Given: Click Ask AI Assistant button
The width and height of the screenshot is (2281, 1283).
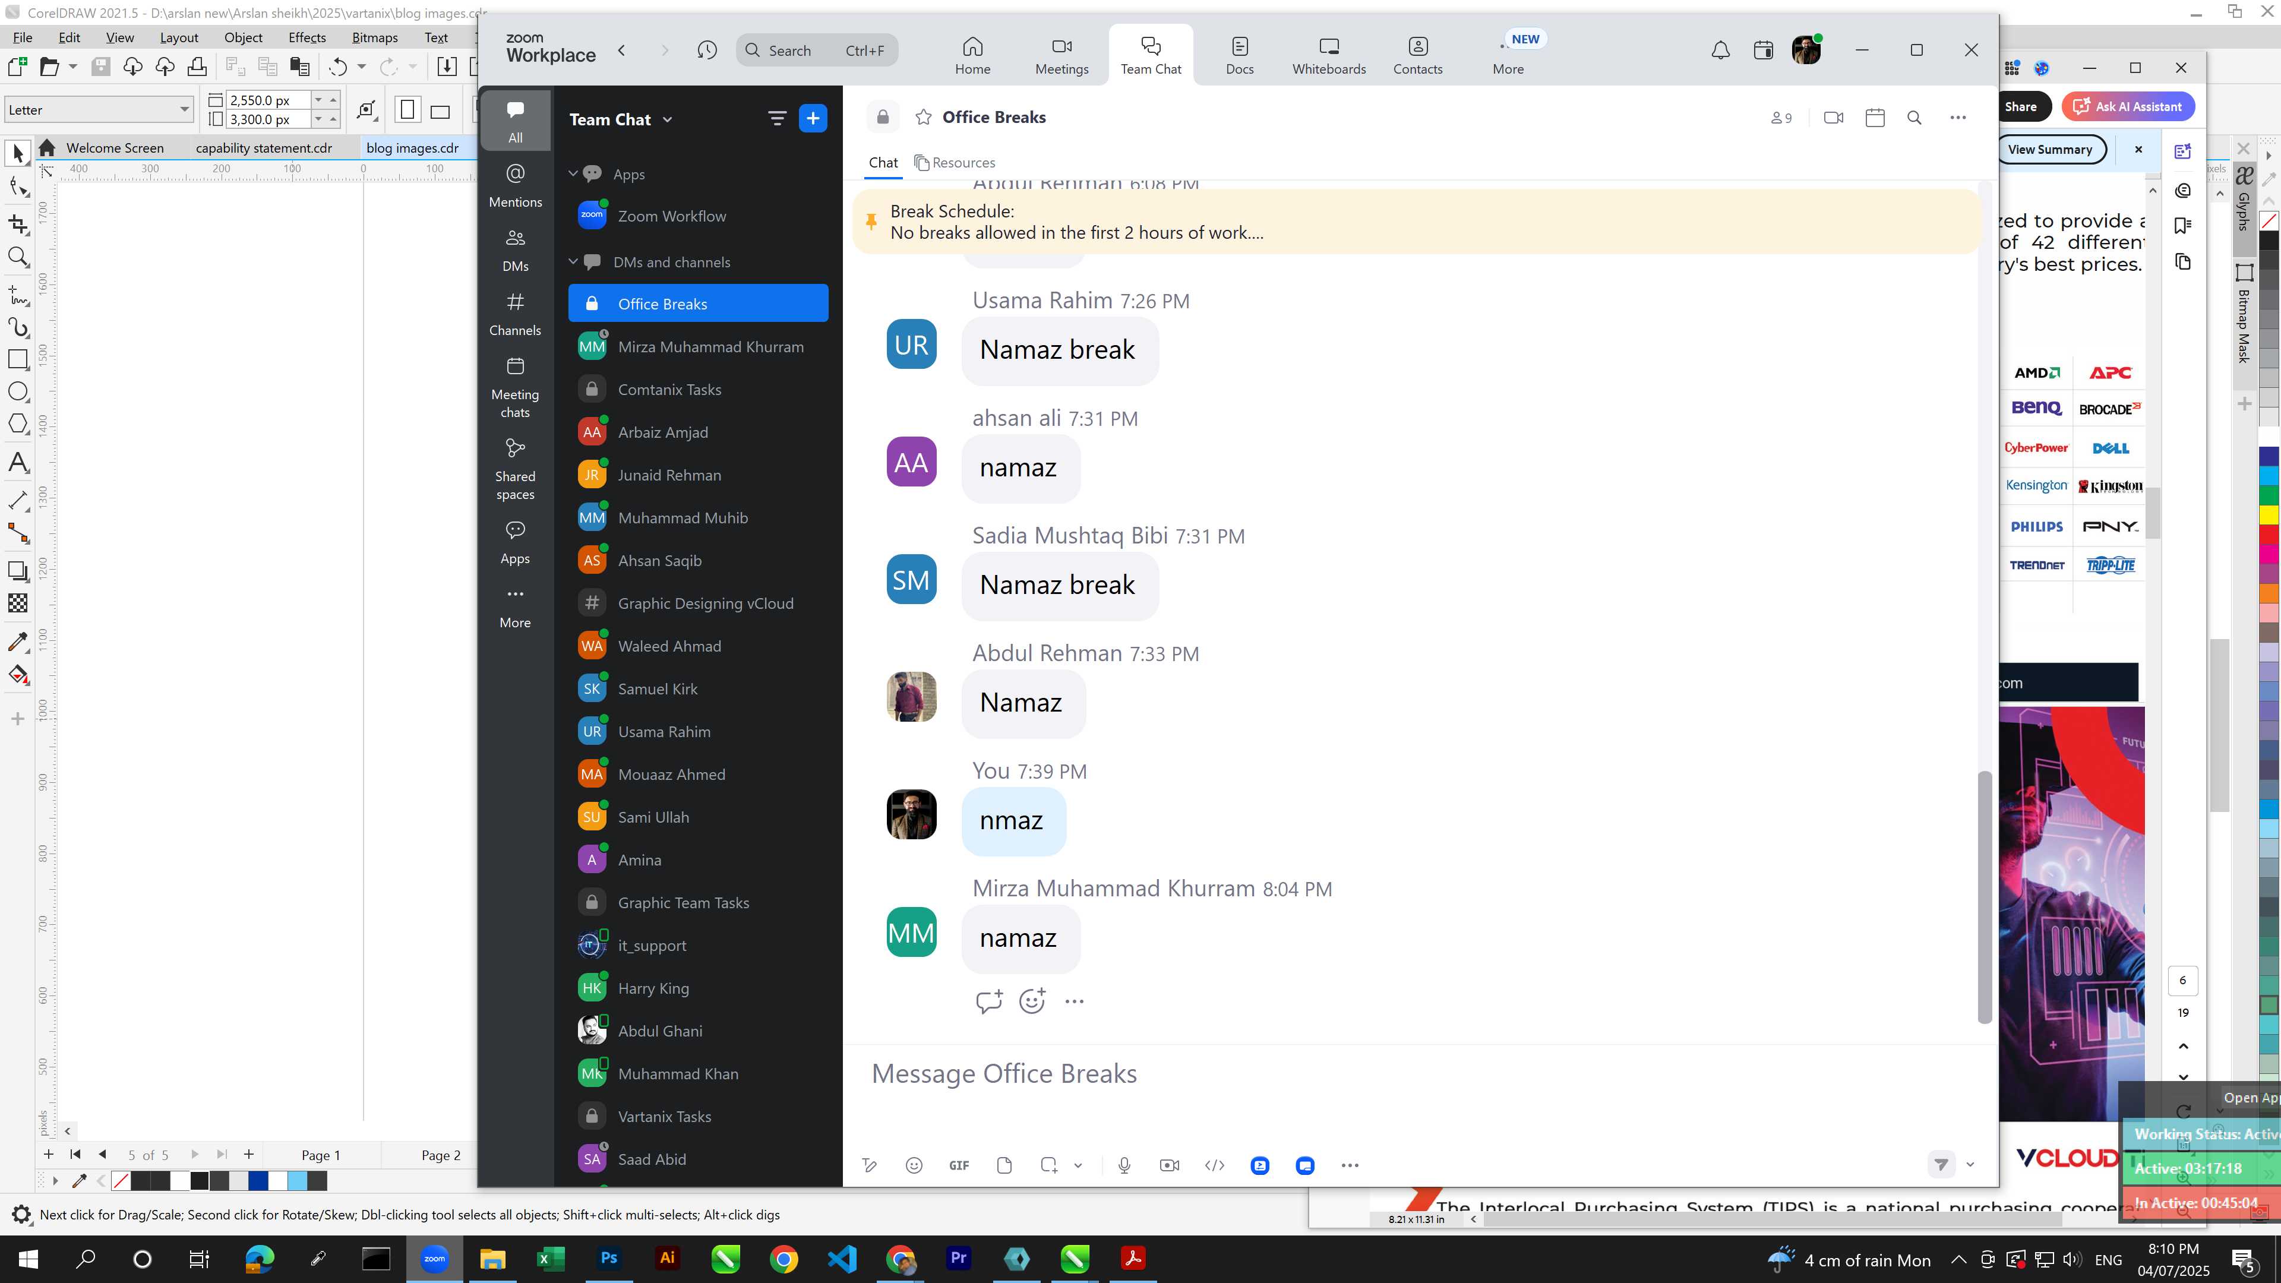Looking at the screenshot, I should tap(2128, 106).
